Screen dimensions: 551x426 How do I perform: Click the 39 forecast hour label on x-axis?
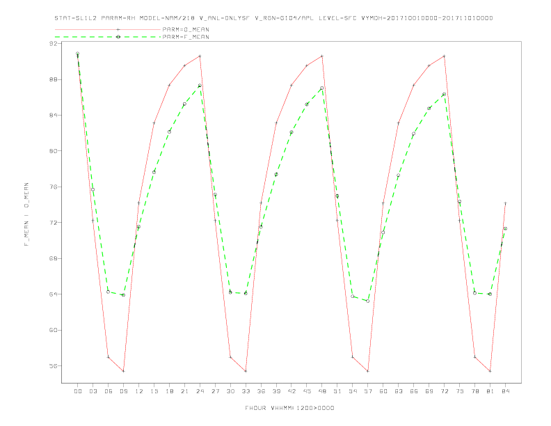pyautogui.click(x=276, y=391)
